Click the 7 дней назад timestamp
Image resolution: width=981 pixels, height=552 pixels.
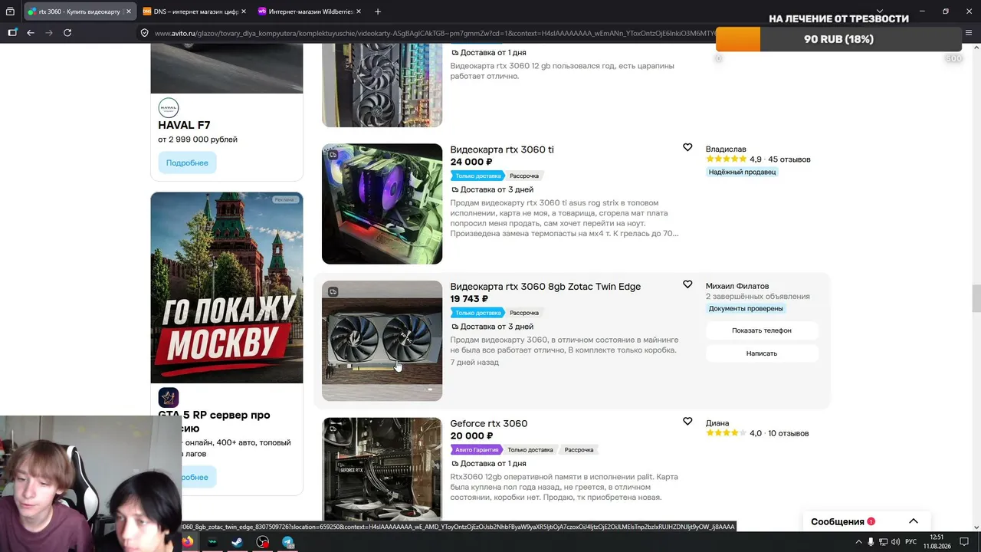(474, 363)
